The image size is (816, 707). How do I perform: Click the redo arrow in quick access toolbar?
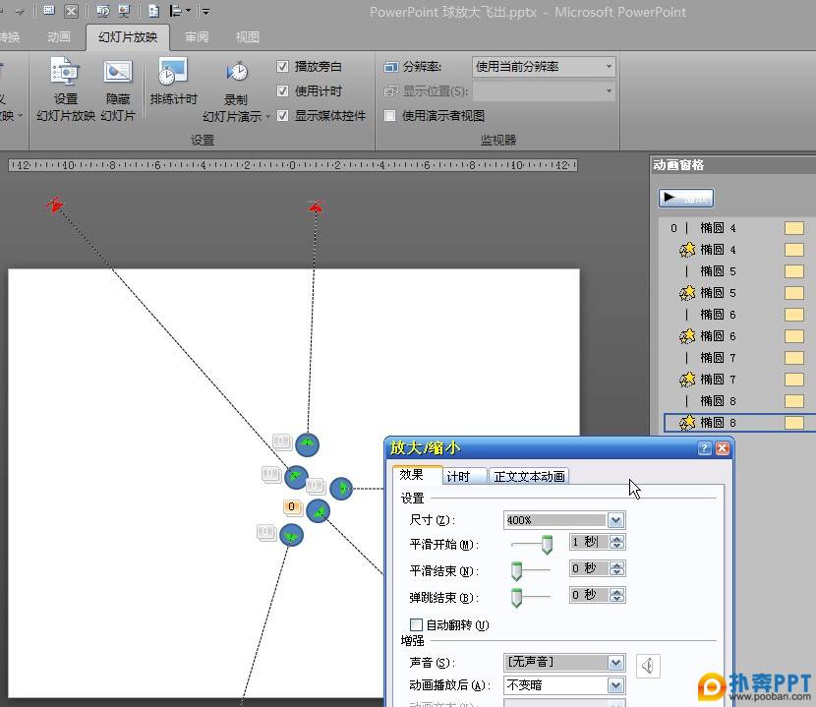(x=20, y=11)
